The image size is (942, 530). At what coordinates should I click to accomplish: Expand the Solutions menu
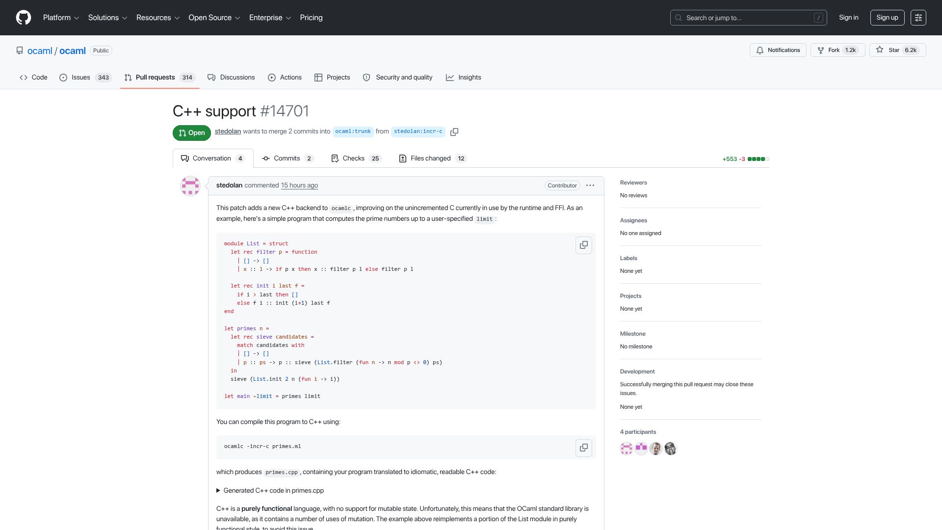107,18
